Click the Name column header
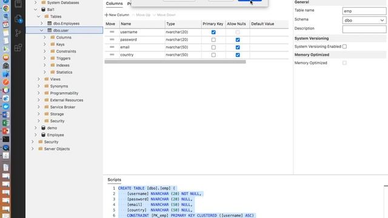The height and width of the screenshot is (218, 388). pos(142,24)
